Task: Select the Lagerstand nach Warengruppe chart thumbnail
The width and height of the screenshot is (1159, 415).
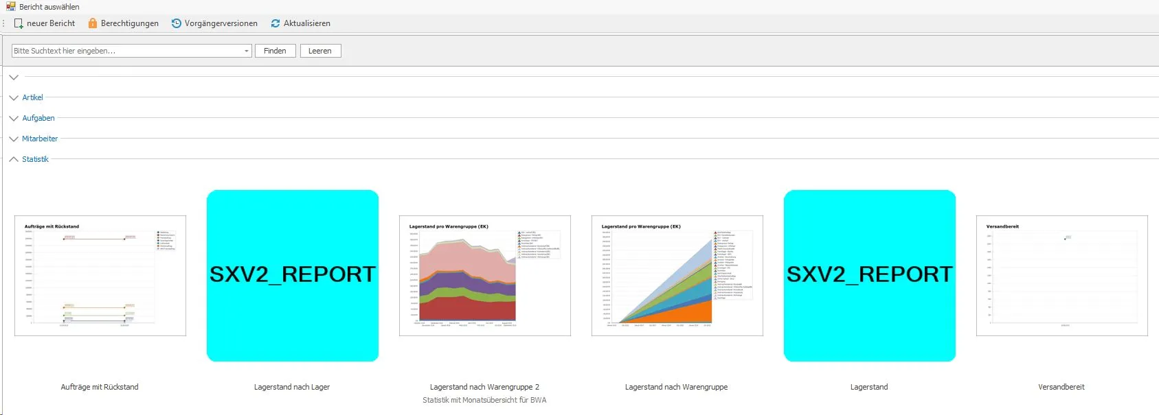Action: coord(677,276)
